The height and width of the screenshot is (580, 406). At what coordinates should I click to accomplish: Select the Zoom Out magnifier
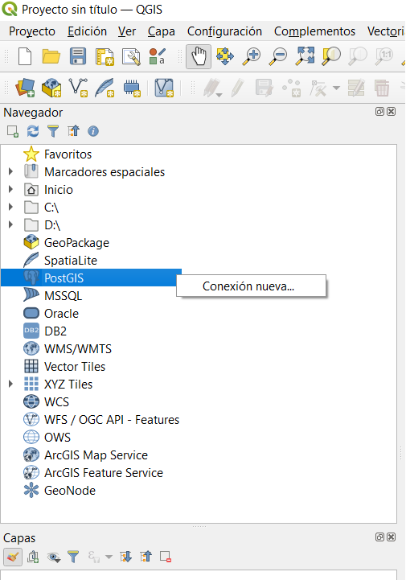tap(277, 56)
